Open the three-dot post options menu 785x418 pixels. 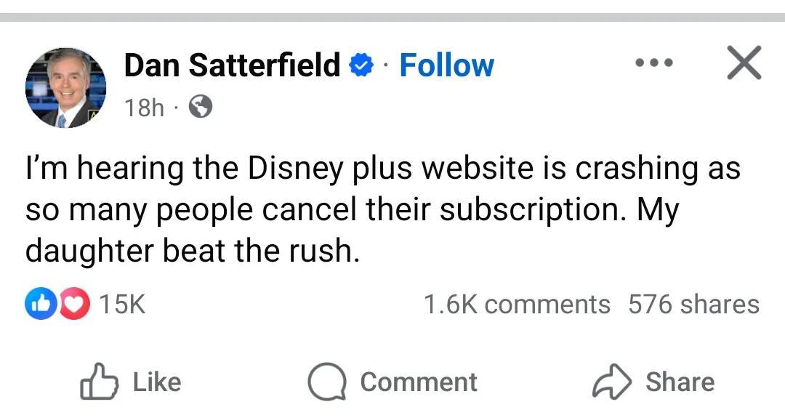(653, 63)
